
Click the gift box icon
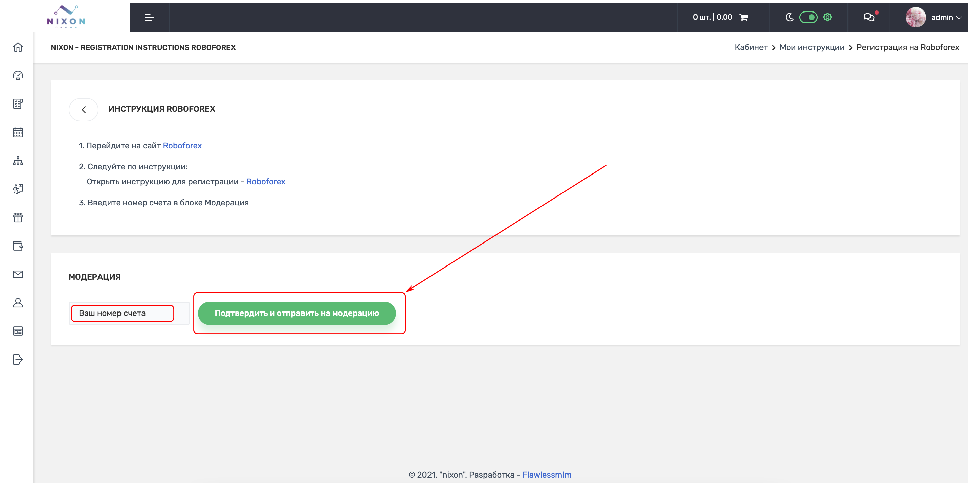[x=18, y=217]
